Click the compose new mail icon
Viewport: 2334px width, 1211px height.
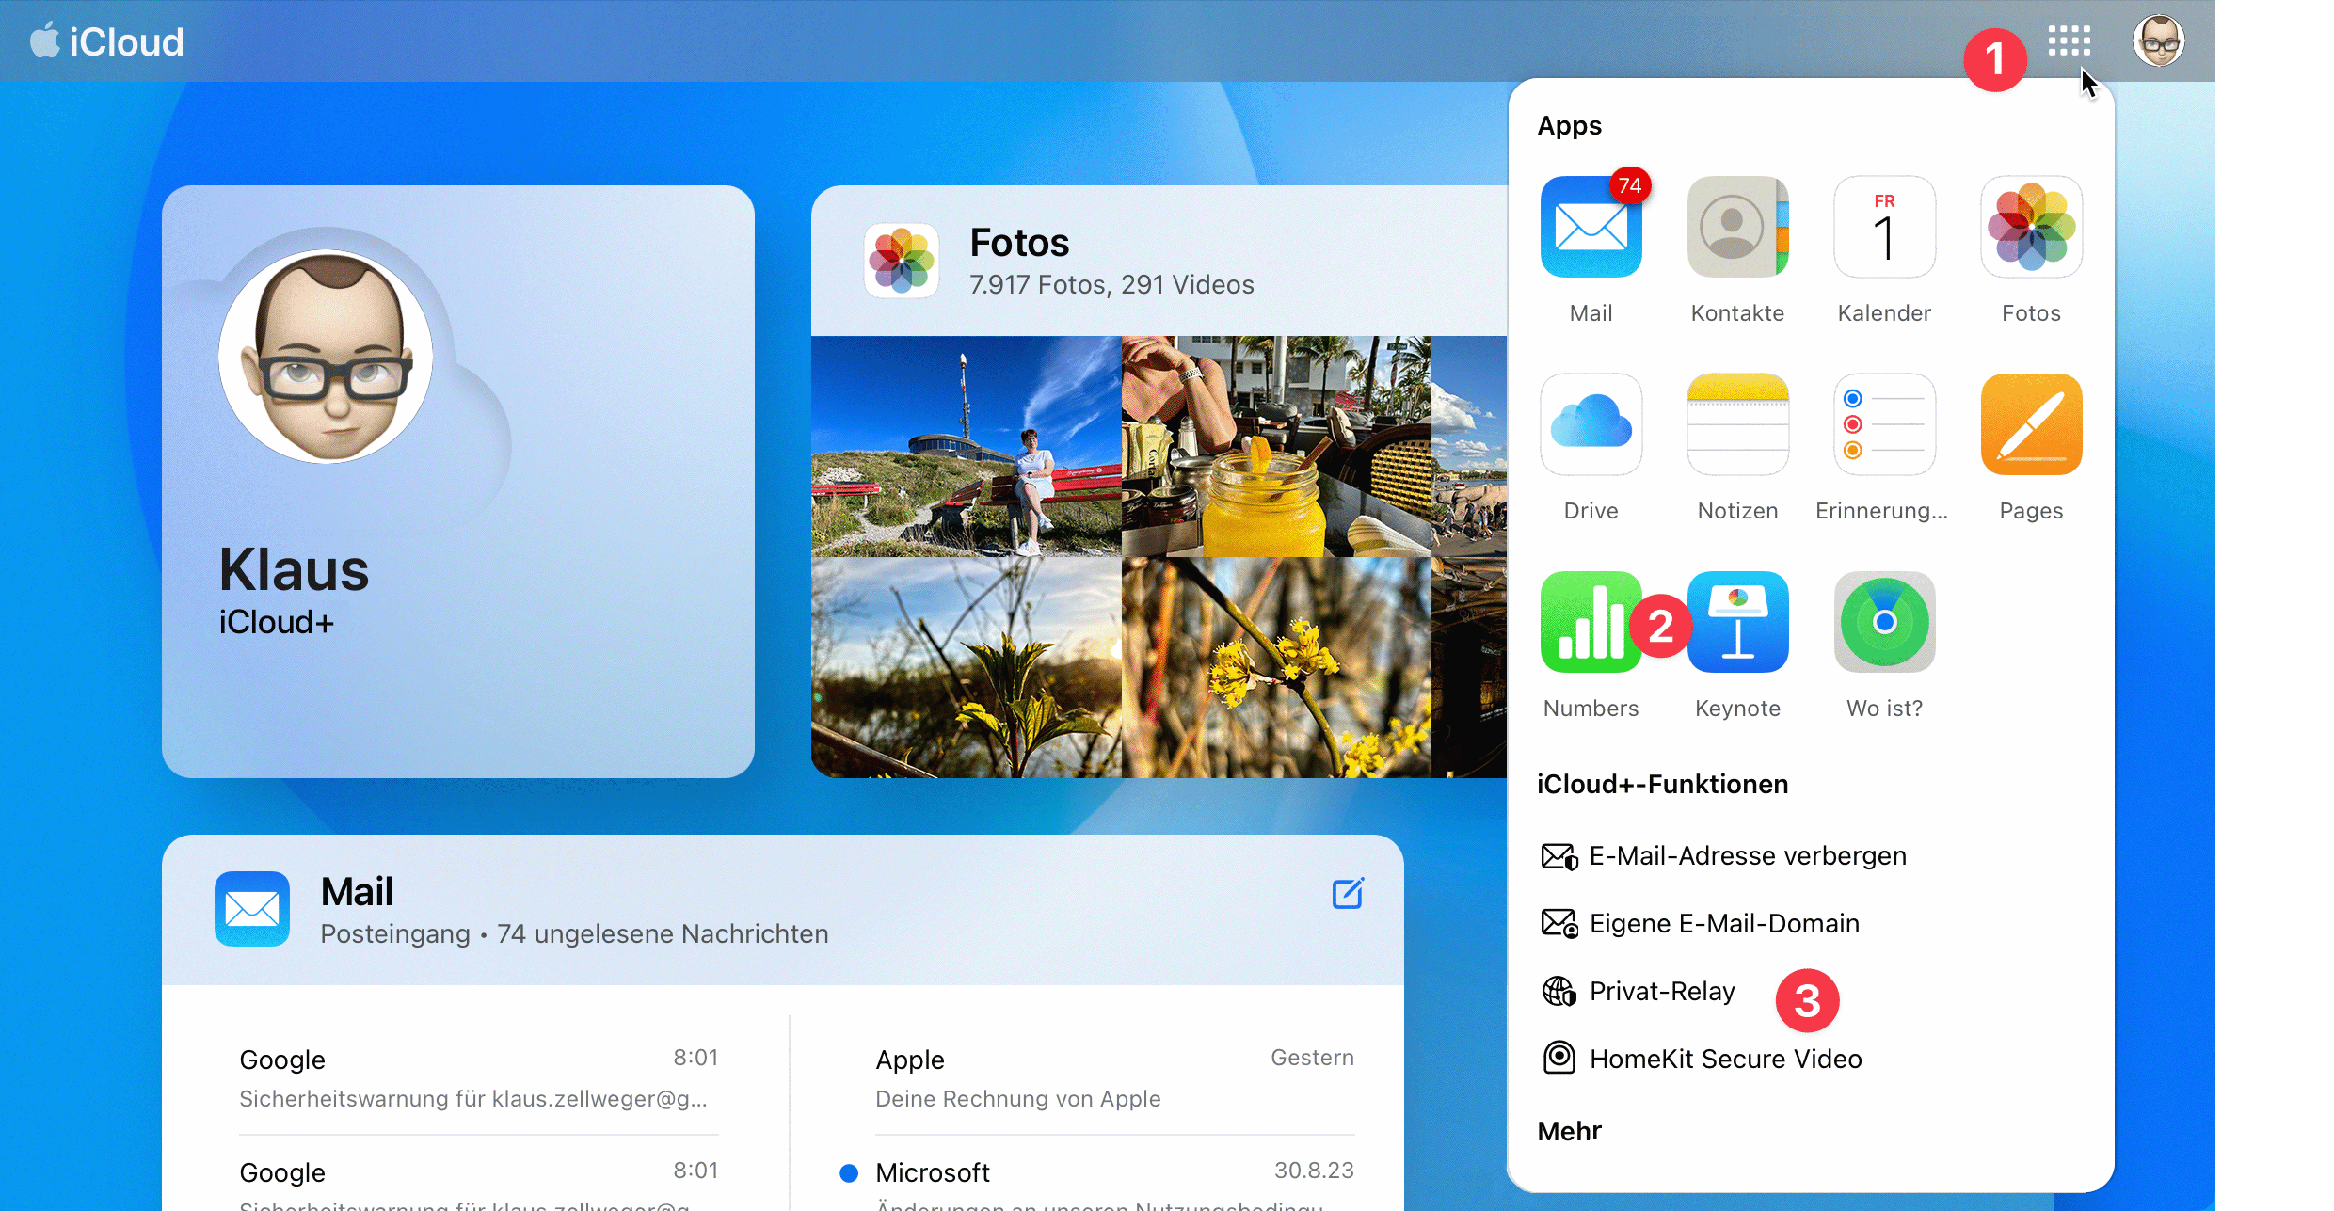(1348, 893)
